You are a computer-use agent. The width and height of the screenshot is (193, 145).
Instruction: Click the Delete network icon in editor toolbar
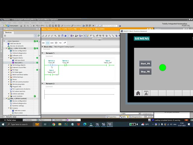(46, 36)
